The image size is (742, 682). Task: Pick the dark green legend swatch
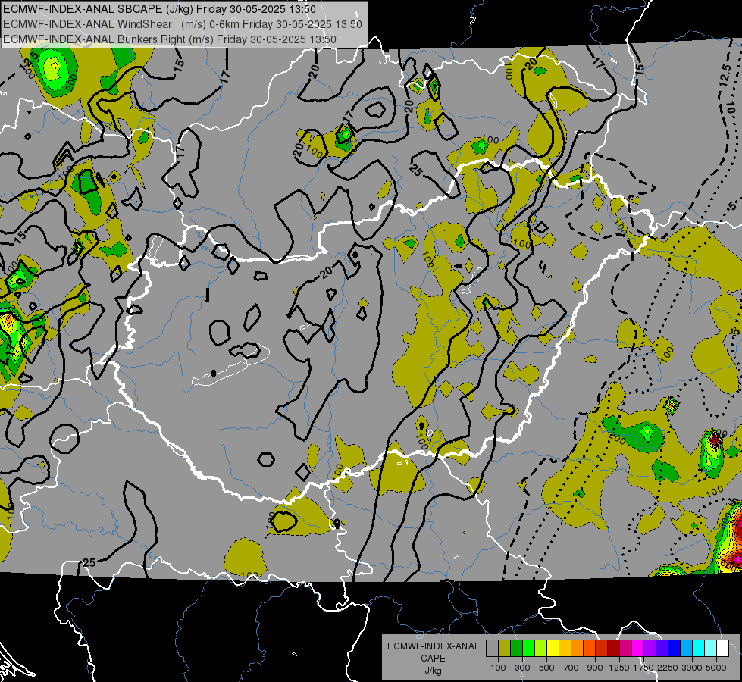tap(516, 649)
